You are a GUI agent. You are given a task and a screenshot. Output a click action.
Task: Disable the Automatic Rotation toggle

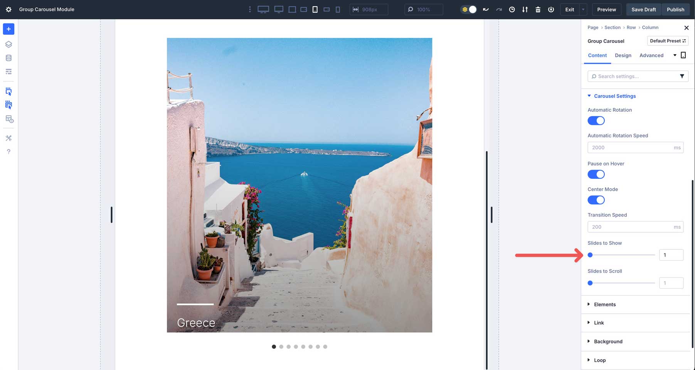(x=596, y=120)
